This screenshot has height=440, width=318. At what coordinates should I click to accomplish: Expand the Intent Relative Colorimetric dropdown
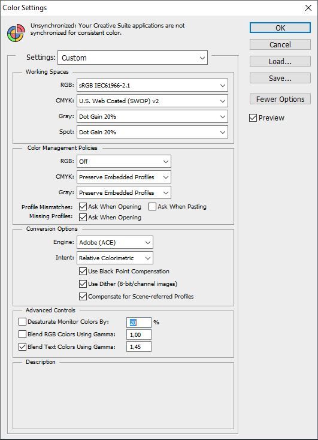(x=115, y=258)
